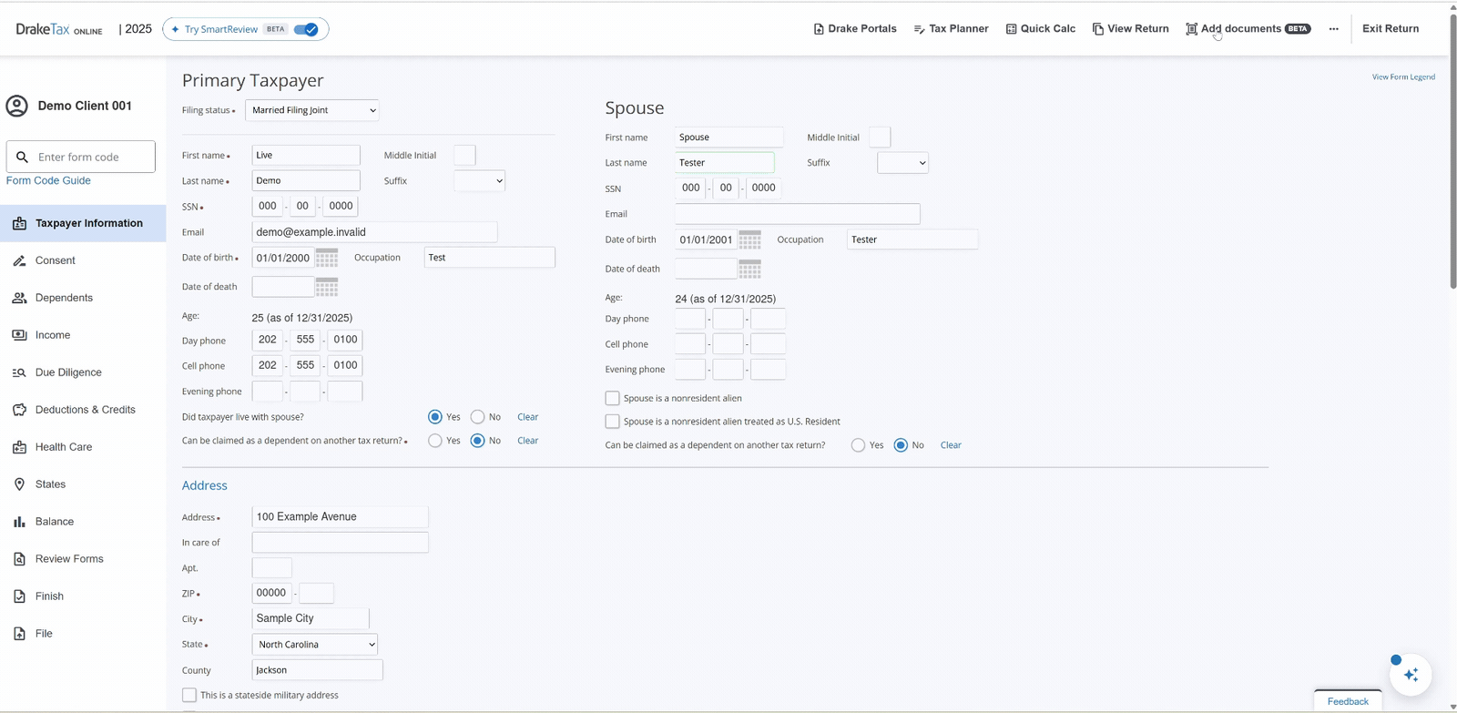Click the Enter form code search field
Viewport: 1457px width, 713px height.
(81, 157)
